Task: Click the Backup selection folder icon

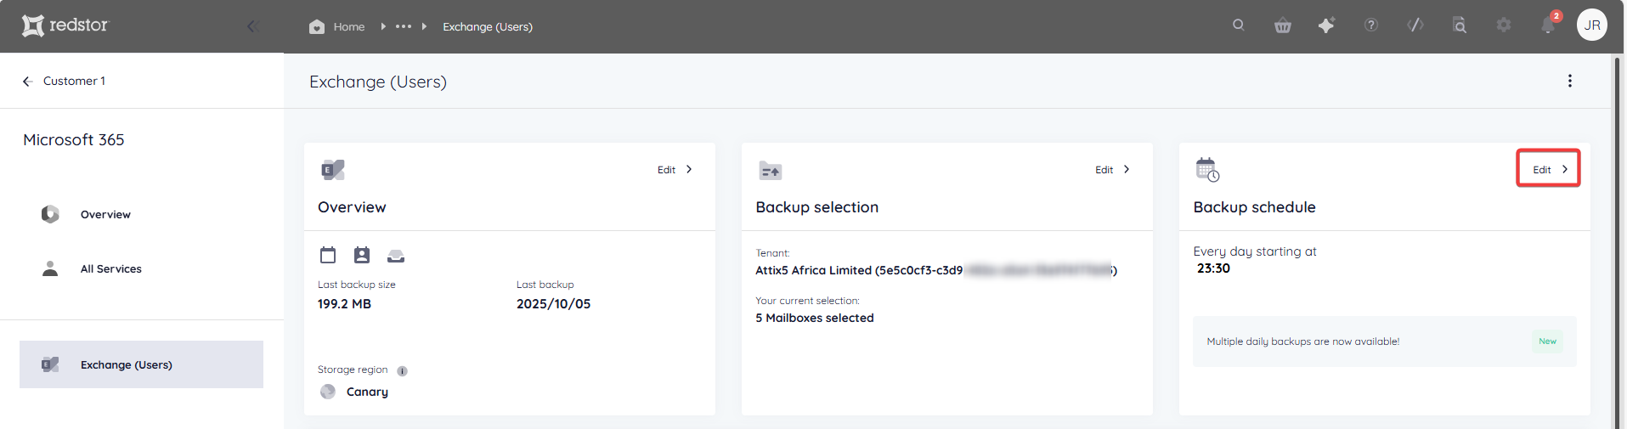Action: coord(771,171)
